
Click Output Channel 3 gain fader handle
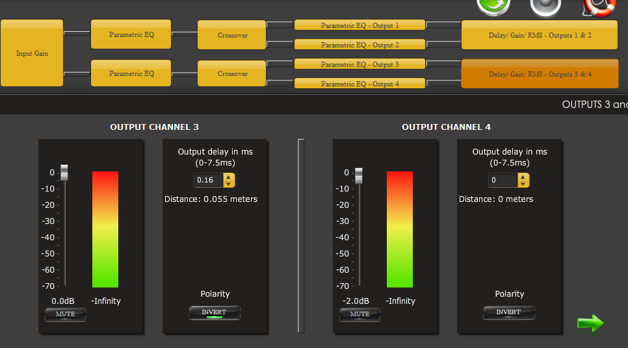point(64,173)
